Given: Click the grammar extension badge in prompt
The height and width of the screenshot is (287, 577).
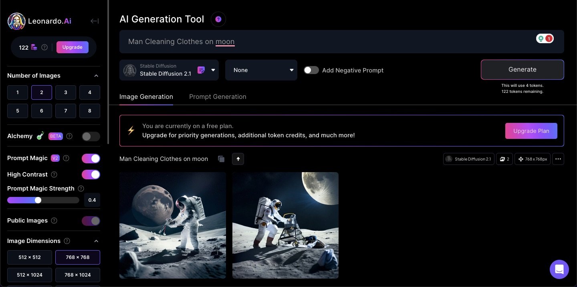Looking at the screenshot, I should pos(545,38).
